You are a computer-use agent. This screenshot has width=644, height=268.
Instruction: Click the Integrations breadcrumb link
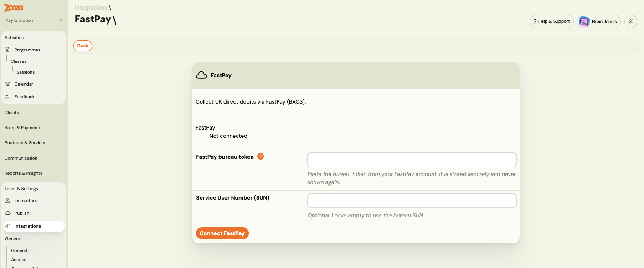pyautogui.click(x=91, y=8)
